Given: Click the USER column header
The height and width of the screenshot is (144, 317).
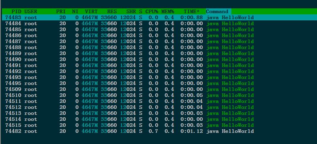Looking at the screenshot, I should [31, 12].
